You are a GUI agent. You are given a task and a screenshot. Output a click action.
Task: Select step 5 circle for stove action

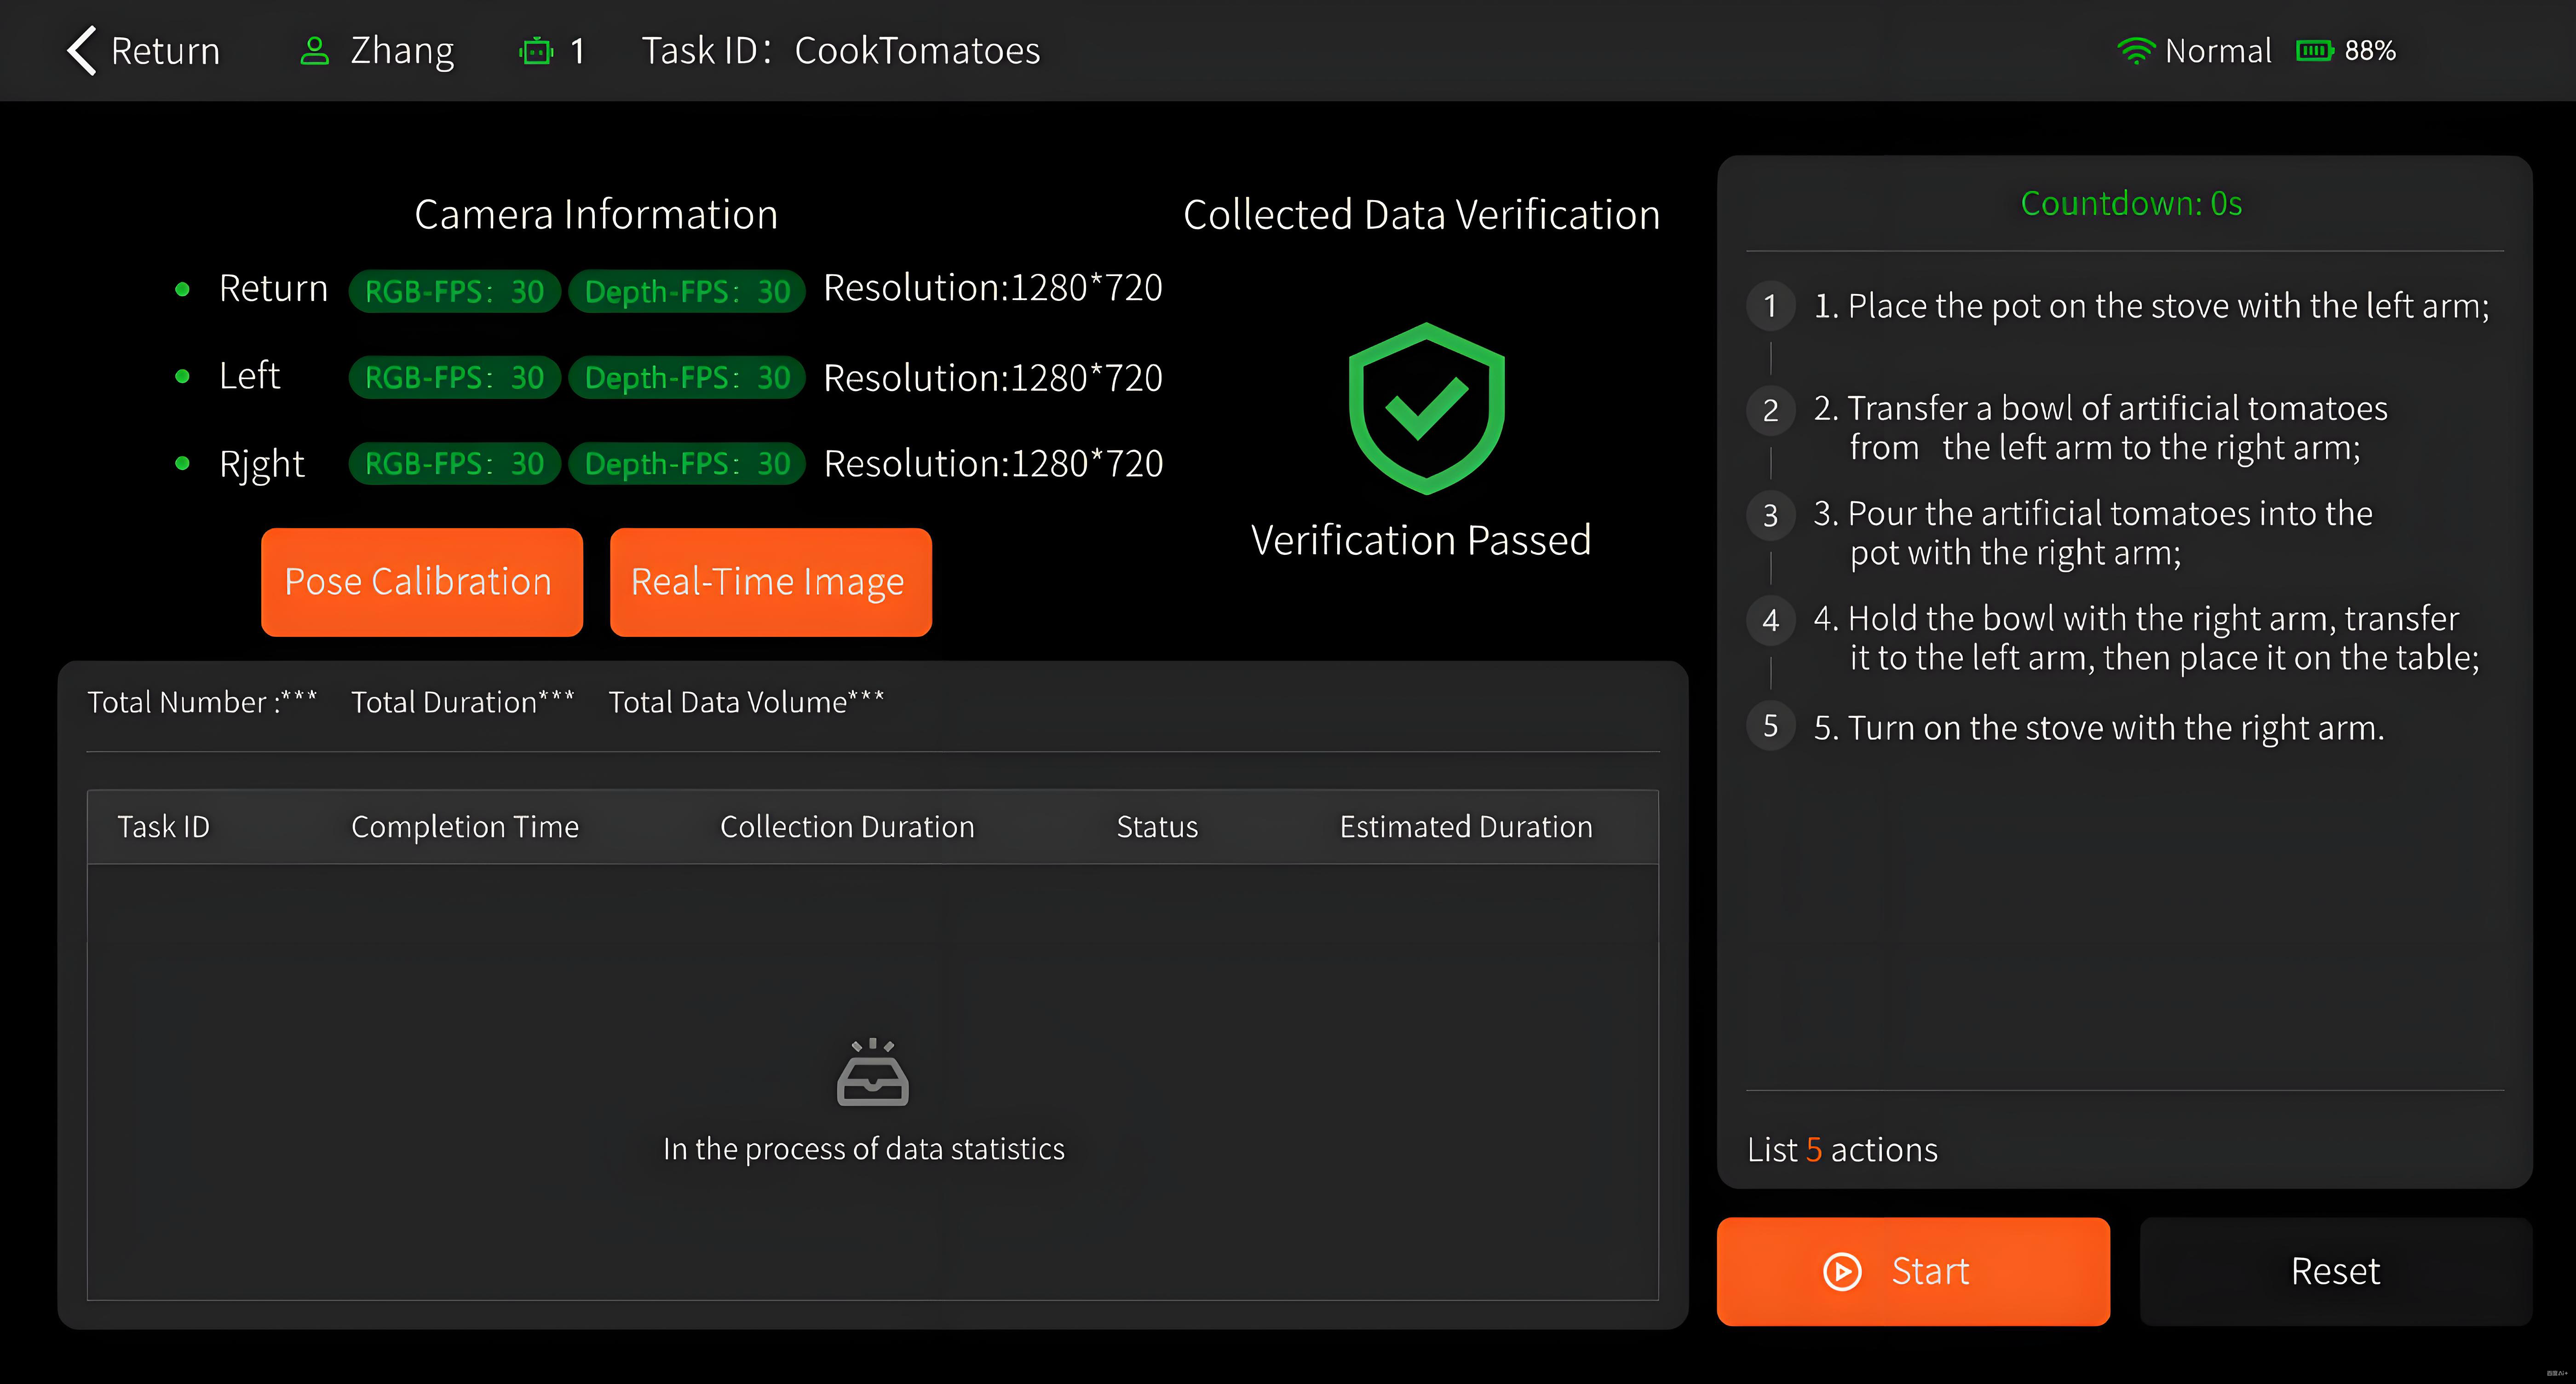[1770, 726]
